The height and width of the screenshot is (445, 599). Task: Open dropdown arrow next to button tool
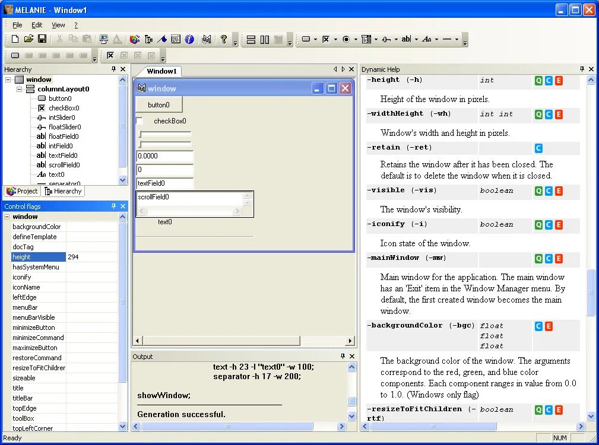tap(315, 39)
